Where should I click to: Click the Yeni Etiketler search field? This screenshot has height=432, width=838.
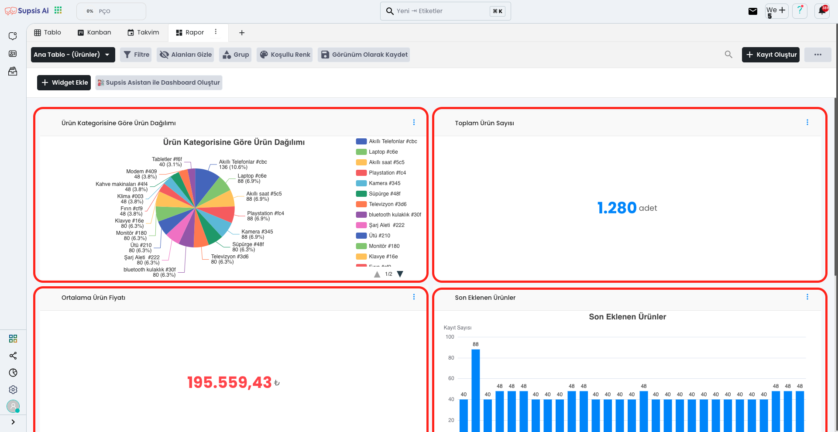[x=445, y=11]
